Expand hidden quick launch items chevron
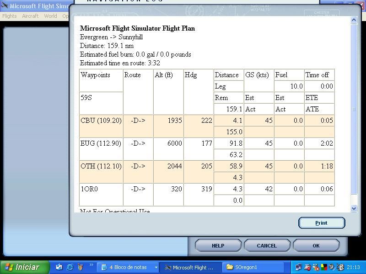The width and height of the screenshot is (366, 274). click(x=91, y=265)
